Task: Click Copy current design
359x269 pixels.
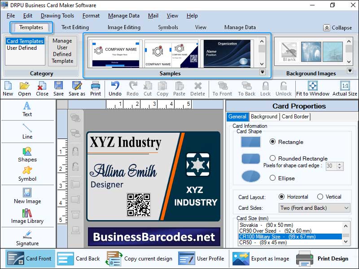Action: coord(139,259)
